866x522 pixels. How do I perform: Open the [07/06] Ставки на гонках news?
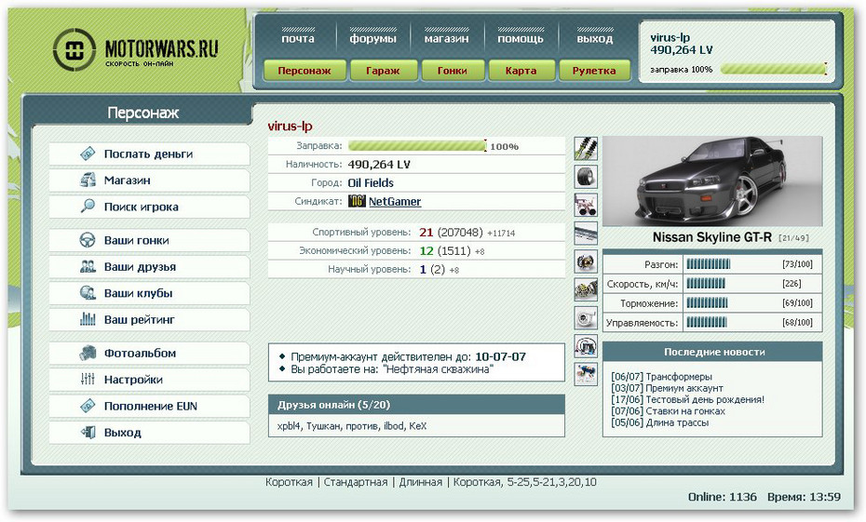(668, 411)
